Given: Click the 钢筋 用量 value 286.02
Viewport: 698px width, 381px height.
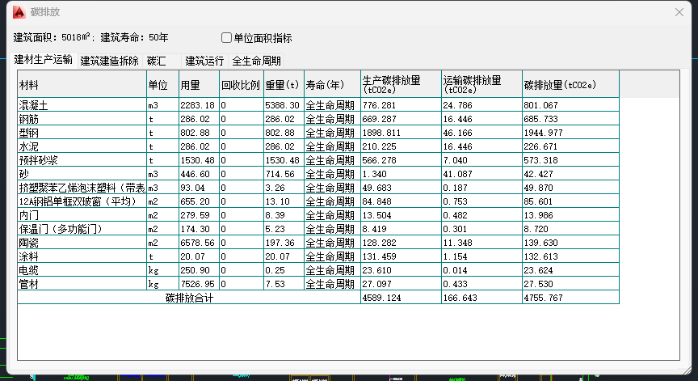Looking at the screenshot, I should point(198,119).
